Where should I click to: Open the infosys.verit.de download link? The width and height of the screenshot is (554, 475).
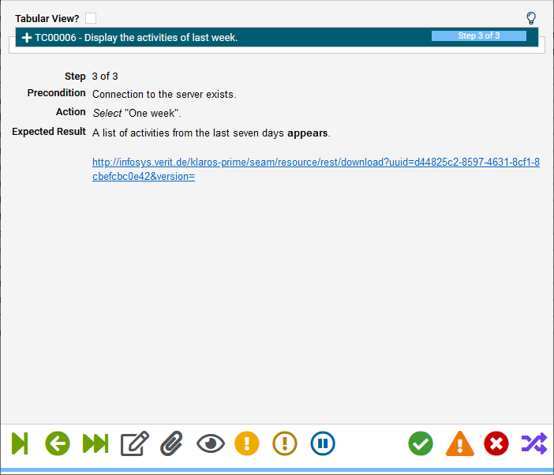coord(316,169)
